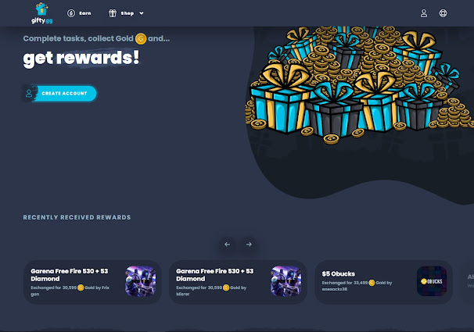Click the gold coin in first reward card

coord(81,287)
